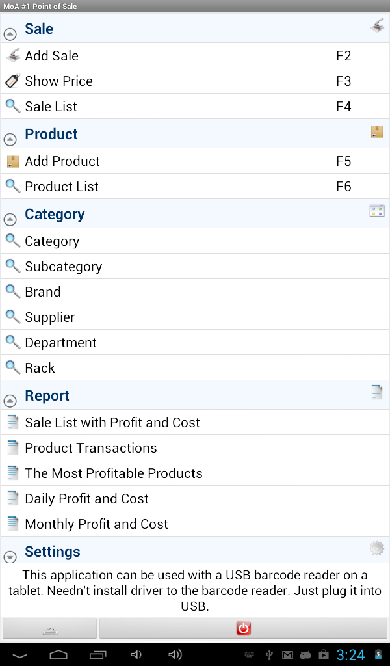The width and height of the screenshot is (390, 666).
Task: Collapse the Report section arrow
Action: click(x=10, y=401)
